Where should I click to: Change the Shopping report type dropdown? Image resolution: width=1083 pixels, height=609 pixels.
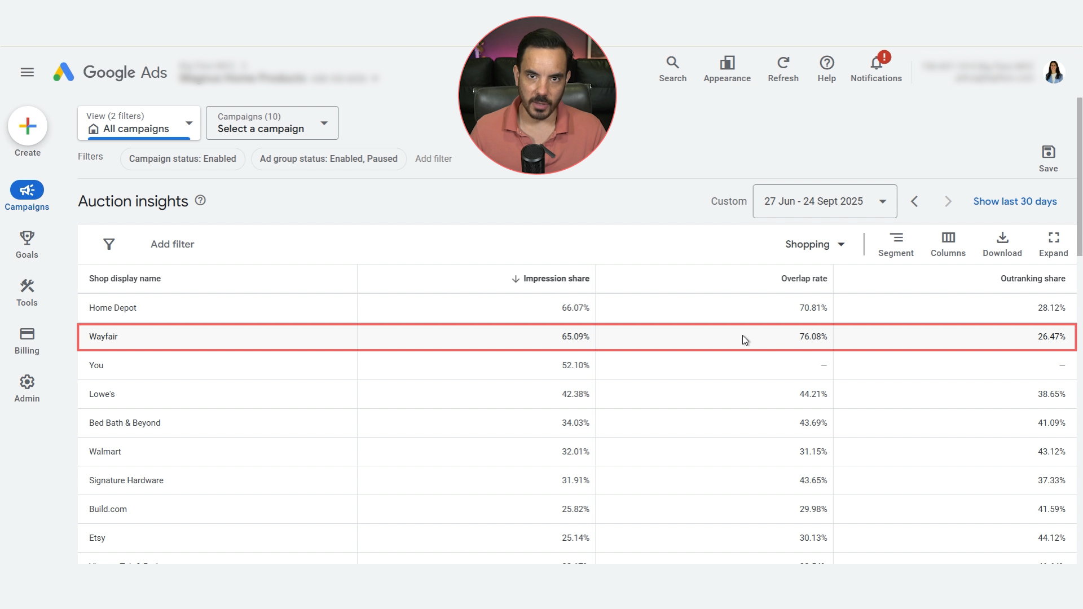pos(815,244)
